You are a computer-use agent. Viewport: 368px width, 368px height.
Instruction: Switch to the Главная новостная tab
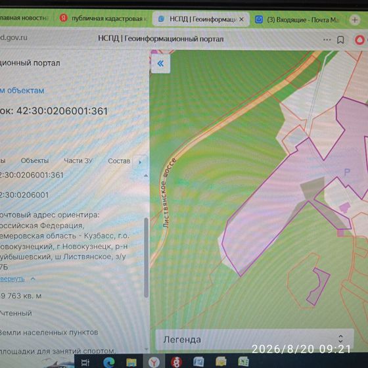pyautogui.click(x=24, y=18)
